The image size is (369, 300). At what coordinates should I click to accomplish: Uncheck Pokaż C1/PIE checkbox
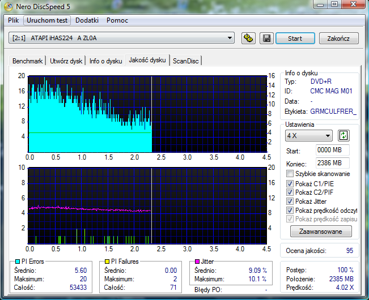click(x=290, y=183)
